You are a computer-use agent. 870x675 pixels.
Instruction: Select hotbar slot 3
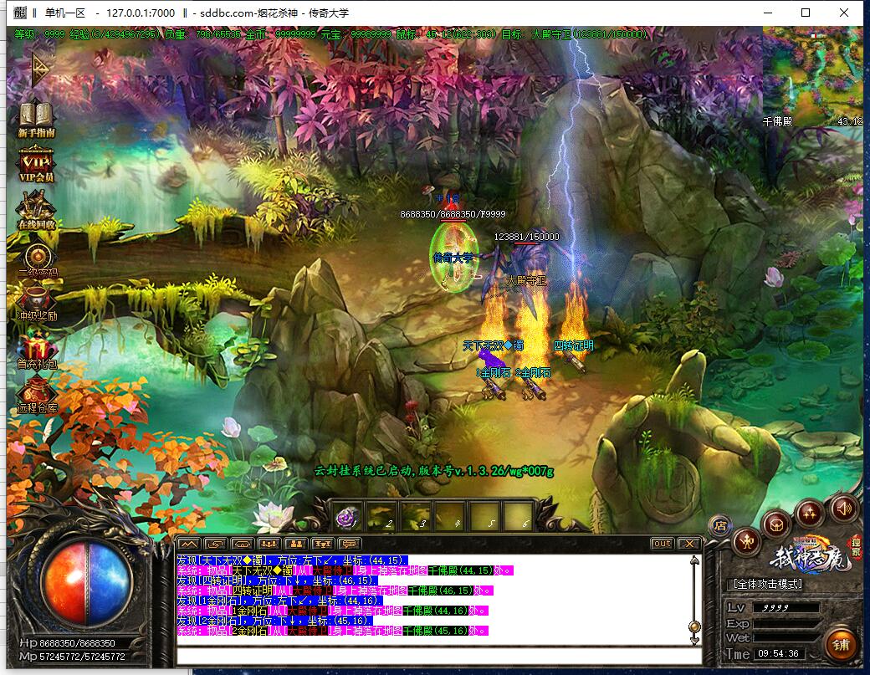coord(416,519)
